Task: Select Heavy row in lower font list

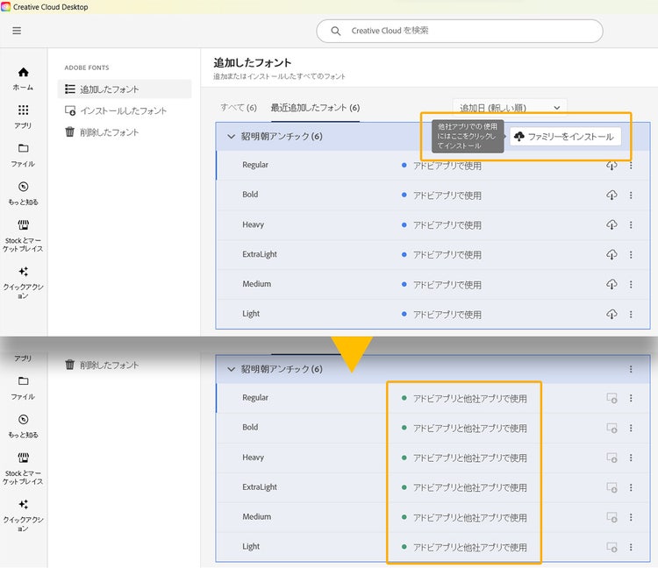Action: tap(433, 458)
